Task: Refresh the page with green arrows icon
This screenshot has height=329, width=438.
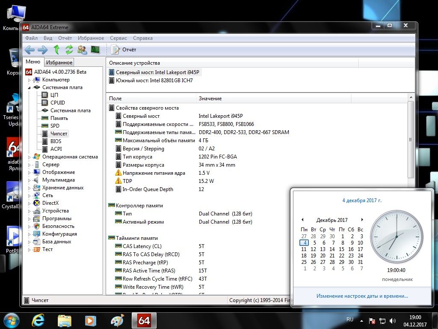Action: coord(69,50)
